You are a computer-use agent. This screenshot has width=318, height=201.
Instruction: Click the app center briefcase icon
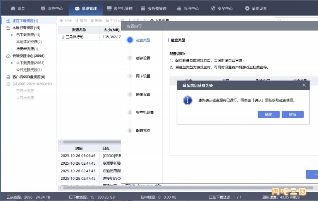(x=179, y=9)
